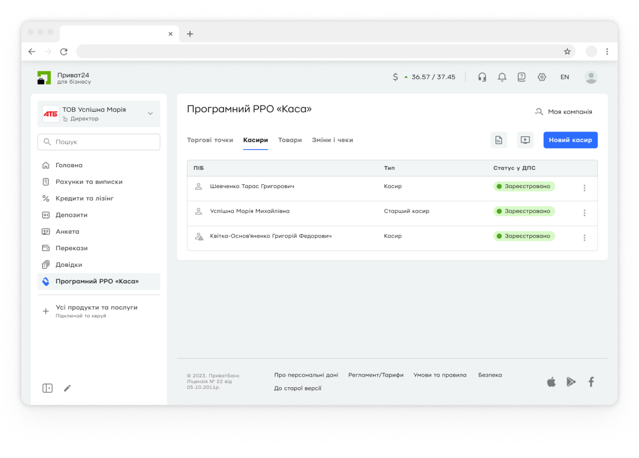
Task: Open the Facebook icon in footer
Action: click(x=591, y=382)
